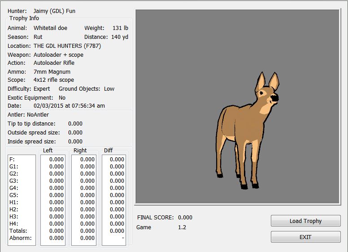
Task: Click the Load Trophy button
Action: (305, 221)
